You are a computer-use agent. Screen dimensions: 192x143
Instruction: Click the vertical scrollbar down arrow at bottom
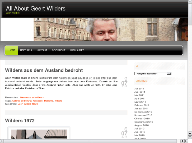tap(190, 137)
